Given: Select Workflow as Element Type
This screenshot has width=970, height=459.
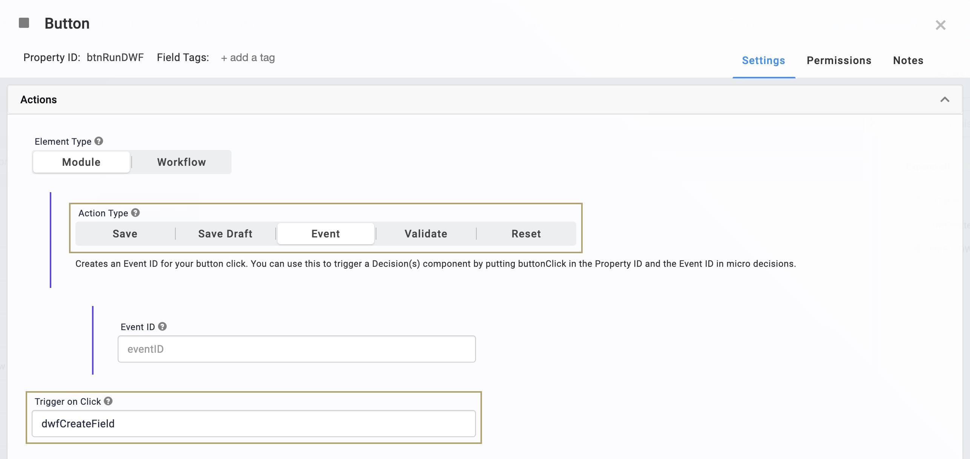Looking at the screenshot, I should tap(181, 162).
